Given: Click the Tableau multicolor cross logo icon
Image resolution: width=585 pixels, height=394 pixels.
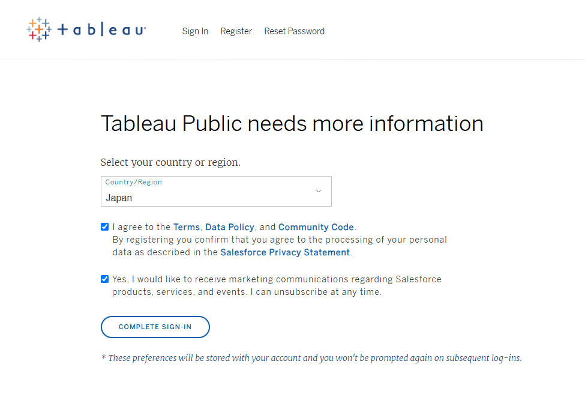Looking at the screenshot, I should tap(39, 29).
